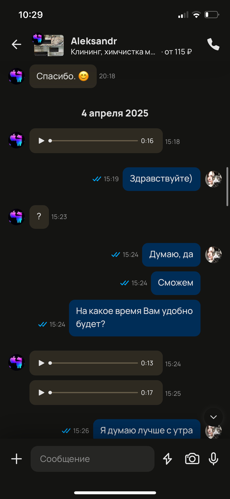
Task: Click the chat scrollbar on right
Action: [x=227, y=187]
